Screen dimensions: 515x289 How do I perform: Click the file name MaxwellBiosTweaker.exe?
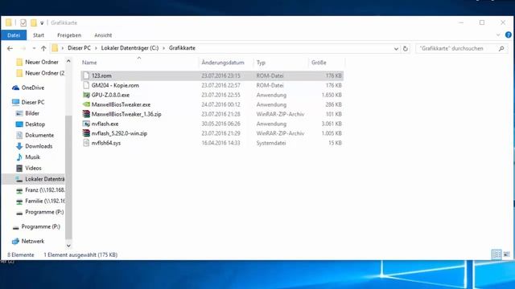pyautogui.click(x=121, y=104)
